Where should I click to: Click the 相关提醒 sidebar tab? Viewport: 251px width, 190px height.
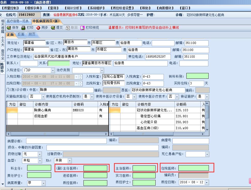coord(3,26)
